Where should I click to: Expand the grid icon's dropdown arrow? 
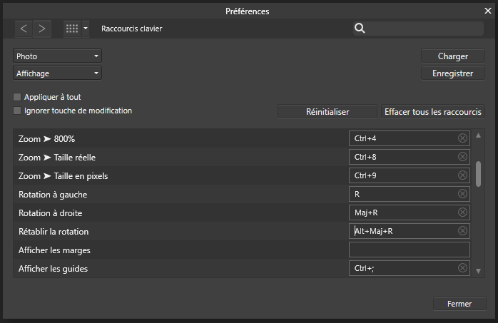pos(86,29)
